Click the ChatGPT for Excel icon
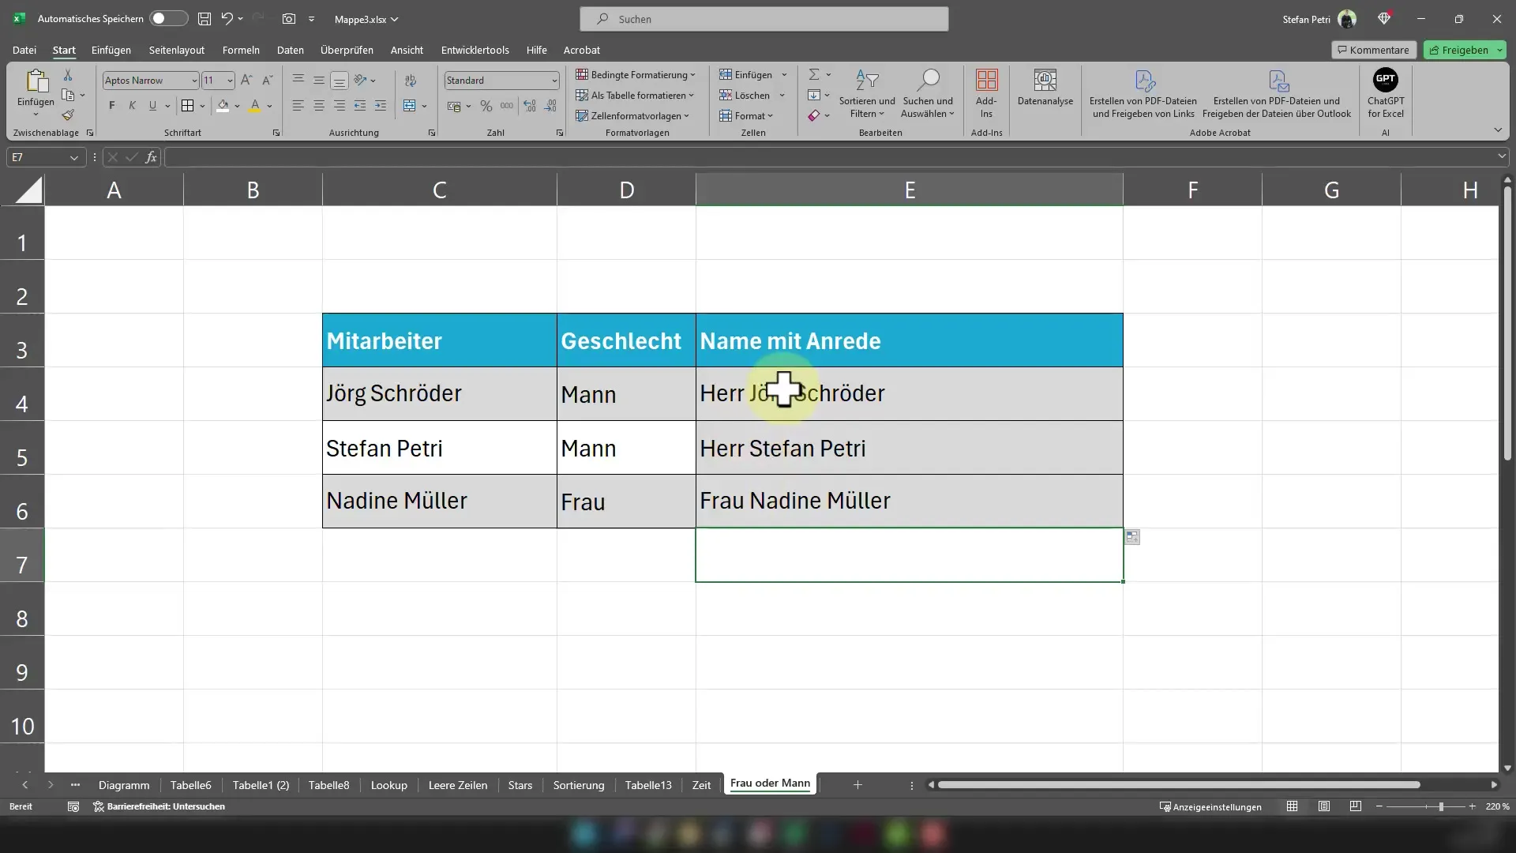This screenshot has height=853, width=1516. tap(1387, 92)
